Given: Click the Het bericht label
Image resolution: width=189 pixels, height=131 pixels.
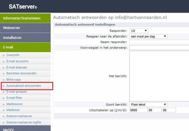Looking at the screenshot, I should (x=118, y=76).
